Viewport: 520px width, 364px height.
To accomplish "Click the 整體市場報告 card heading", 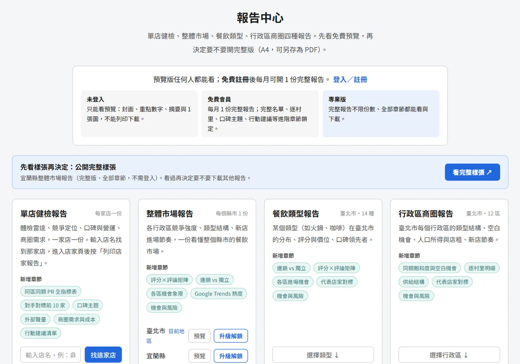I will (x=170, y=214).
